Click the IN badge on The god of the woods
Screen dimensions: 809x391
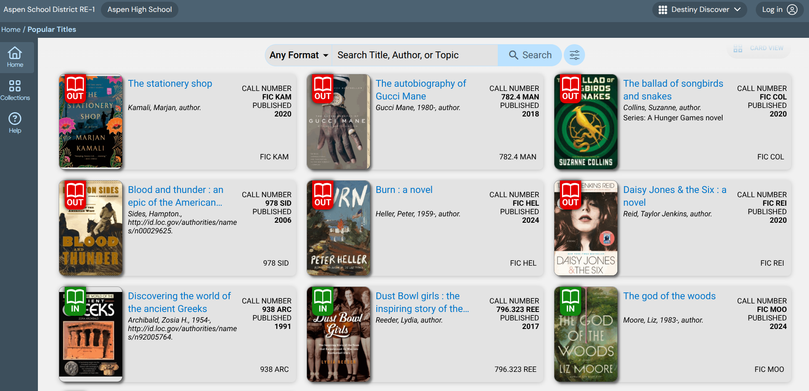coord(571,301)
